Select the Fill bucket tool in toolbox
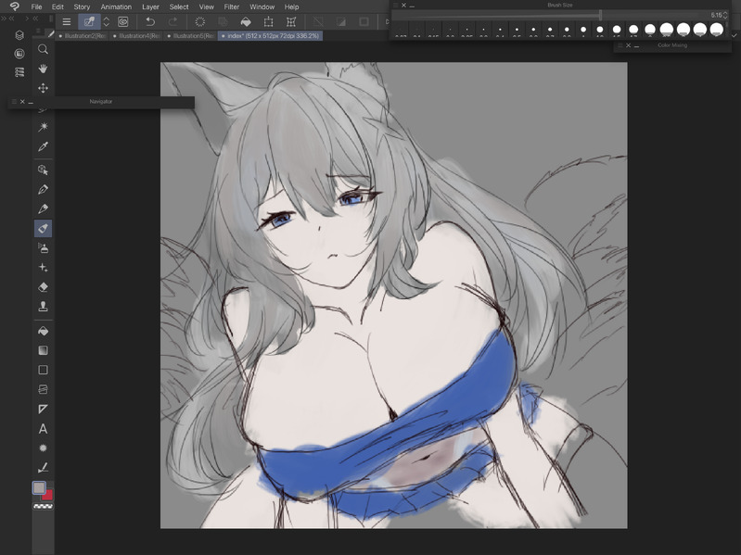Screen dimensions: 741x555 coord(43,331)
